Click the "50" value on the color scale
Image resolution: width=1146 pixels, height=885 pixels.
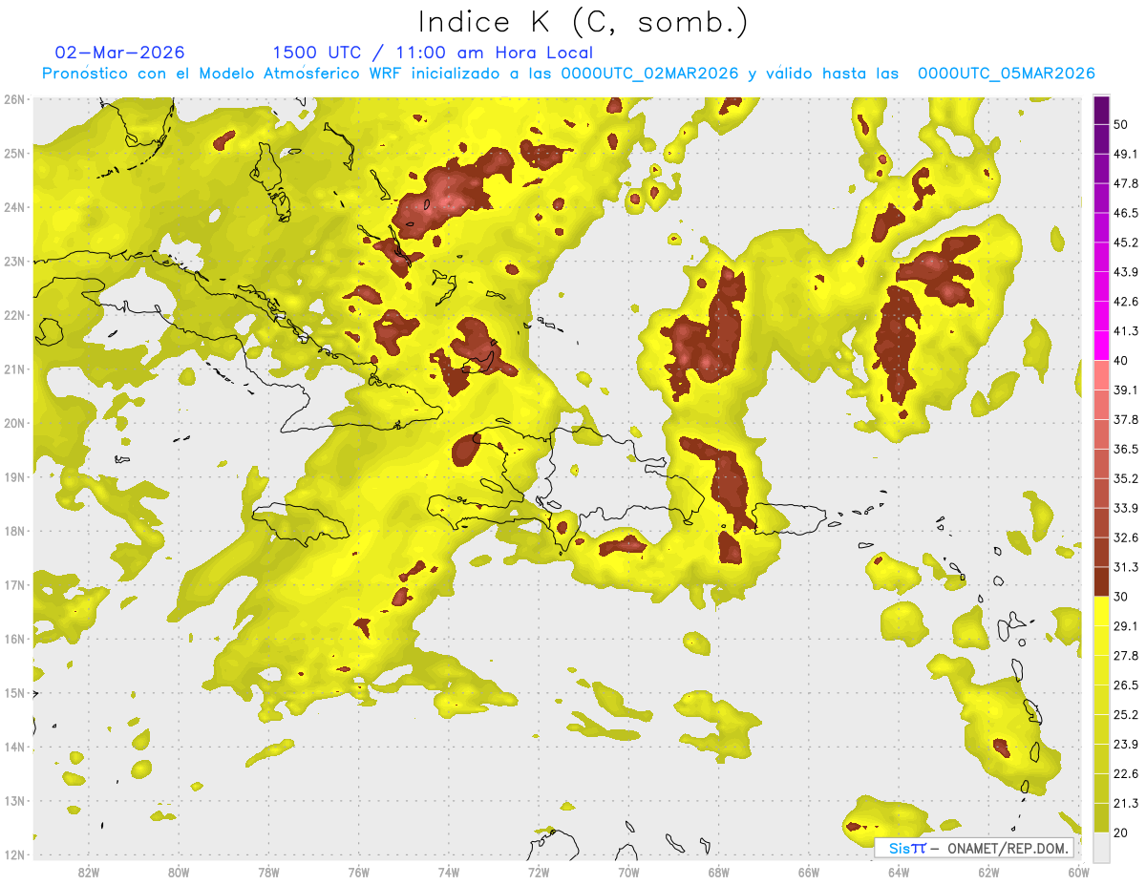(1122, 125)
